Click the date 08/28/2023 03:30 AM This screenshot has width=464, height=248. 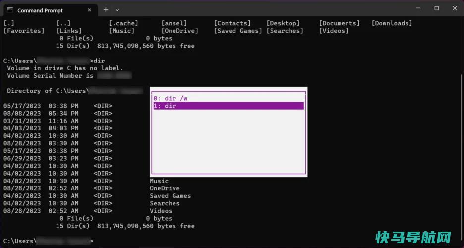[x=41, y=143]
